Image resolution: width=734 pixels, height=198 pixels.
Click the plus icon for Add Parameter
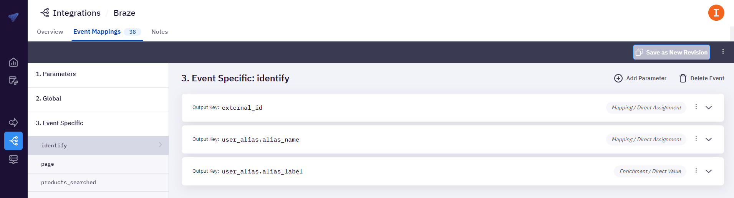click(x=618, y=78)
